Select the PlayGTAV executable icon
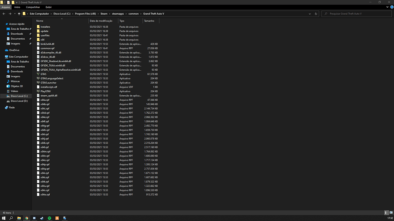The width and height of the screenshot is (394, 221). click(x=38, y=91)
